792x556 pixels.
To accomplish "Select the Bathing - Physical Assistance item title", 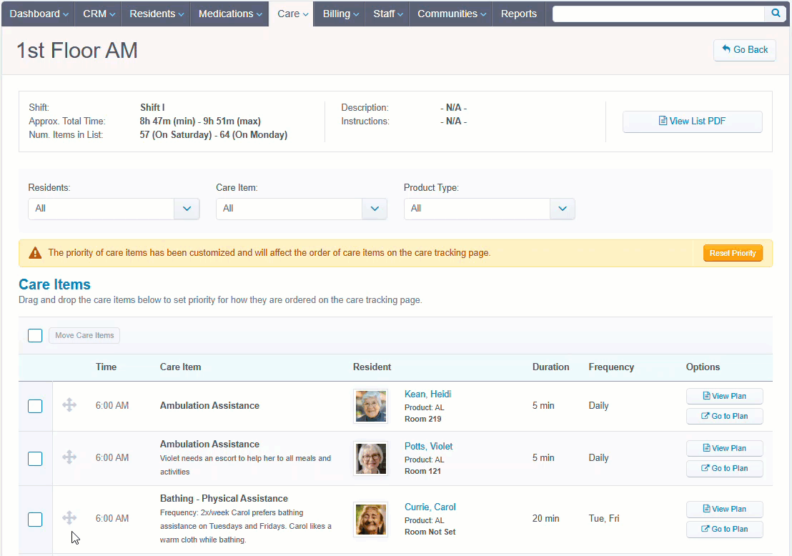I will pos(224,498).
